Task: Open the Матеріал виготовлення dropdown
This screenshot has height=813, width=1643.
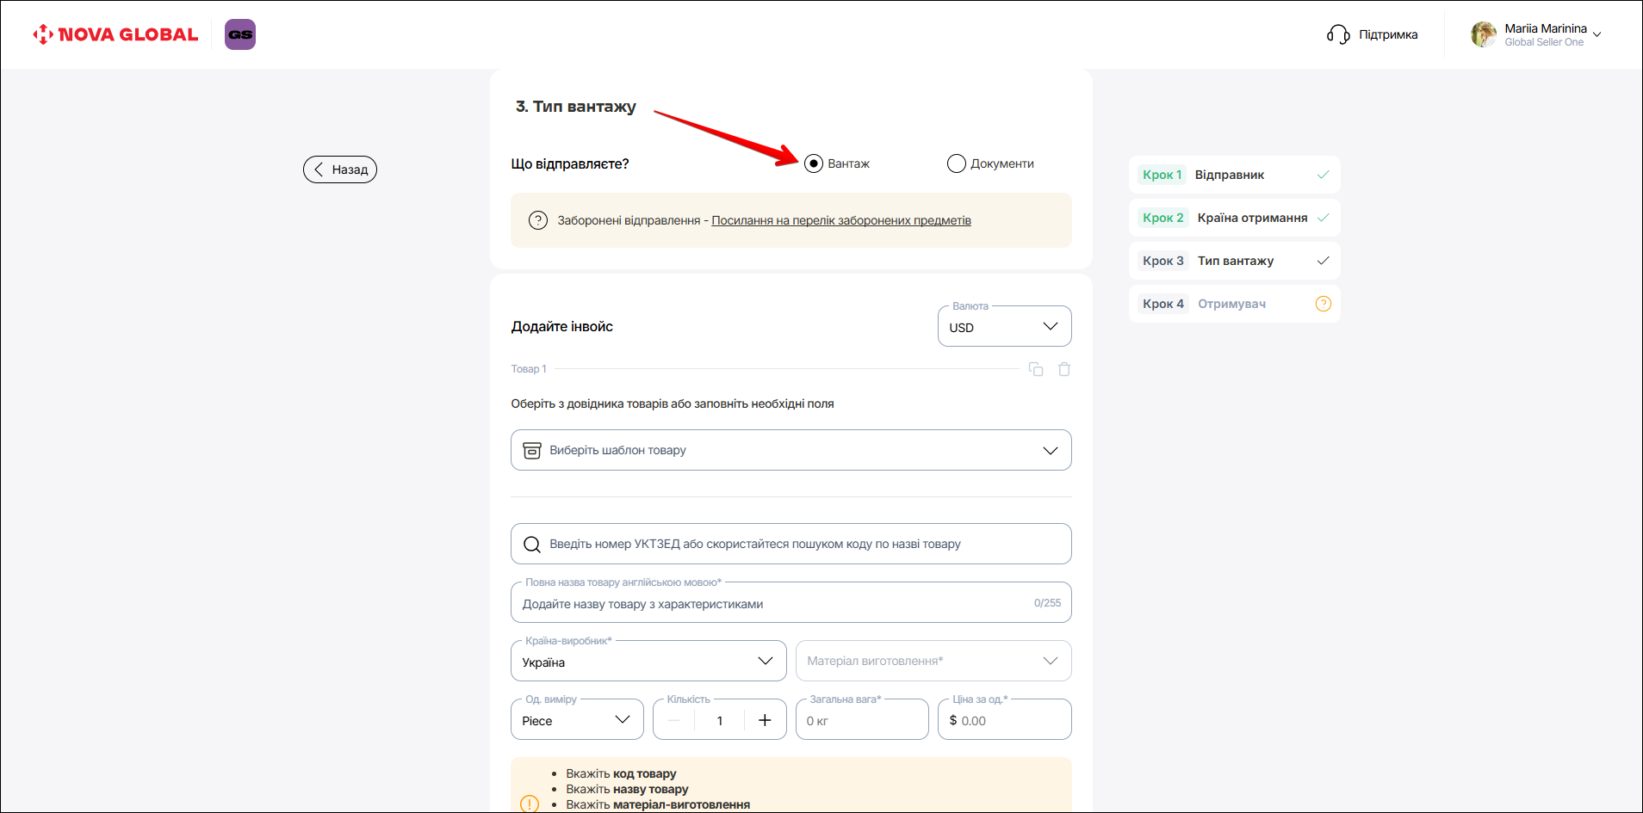Action: coord(933,661)
